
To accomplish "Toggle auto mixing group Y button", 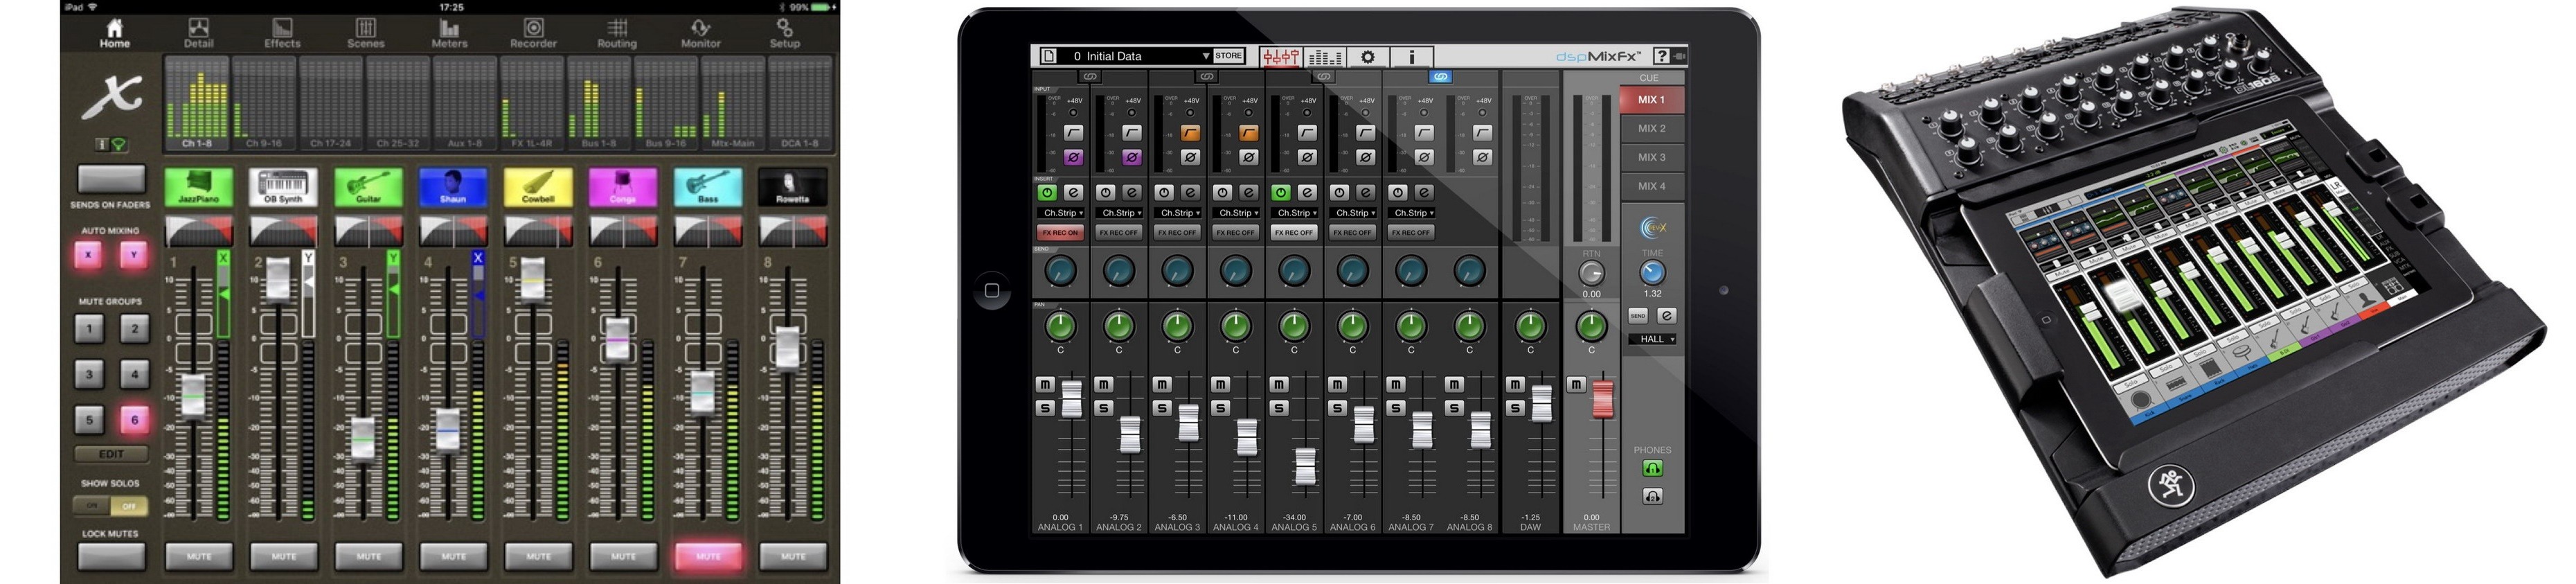I will click(x=133, y=255).
